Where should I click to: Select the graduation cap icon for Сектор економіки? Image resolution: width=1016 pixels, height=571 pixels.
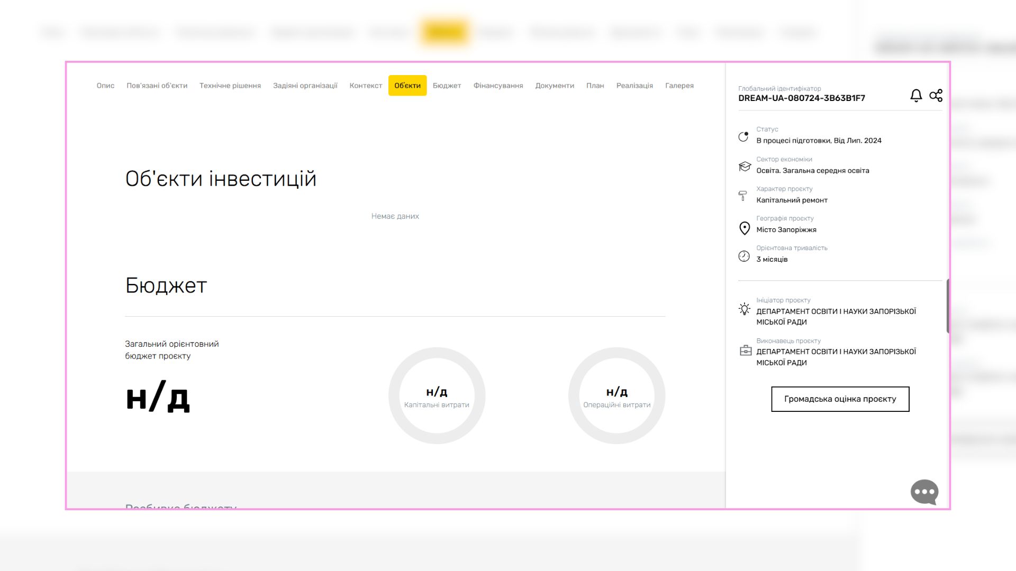pos(744,165)
